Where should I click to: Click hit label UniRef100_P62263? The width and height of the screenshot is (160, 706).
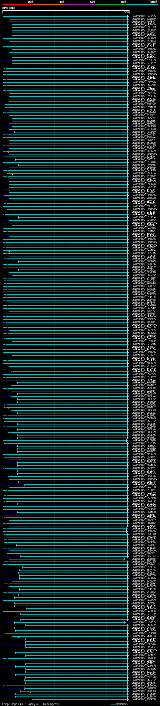pyautogui.click(x=143, y=77)
